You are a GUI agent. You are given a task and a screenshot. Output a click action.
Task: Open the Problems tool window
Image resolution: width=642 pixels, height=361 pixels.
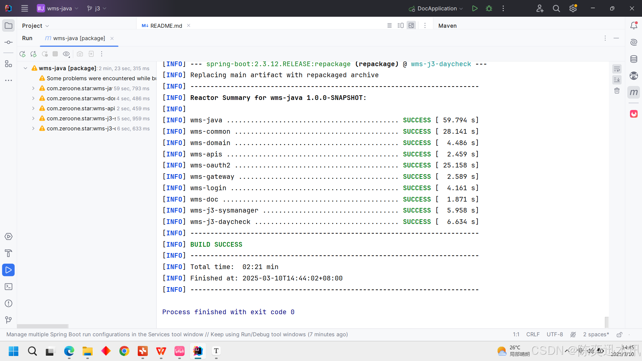[8, 304]
